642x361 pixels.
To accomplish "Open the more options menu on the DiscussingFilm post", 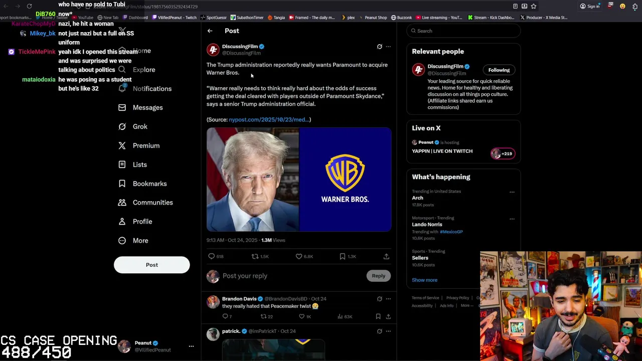I will coord(388,47).
